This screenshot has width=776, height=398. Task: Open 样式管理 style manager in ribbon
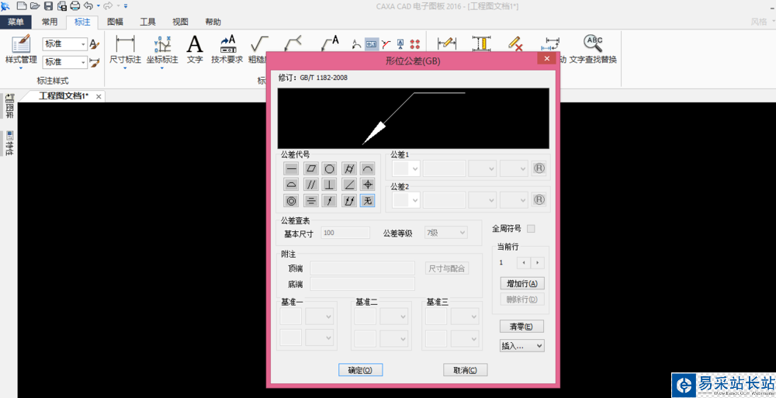tap(21, 50)
